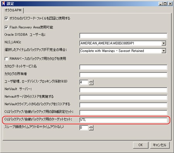This screenshot has height=153, width=174.
Task: Click the CLIバックアップ 詳細設定セット input field
Action: pyautogui.click(x=123, y=113)
